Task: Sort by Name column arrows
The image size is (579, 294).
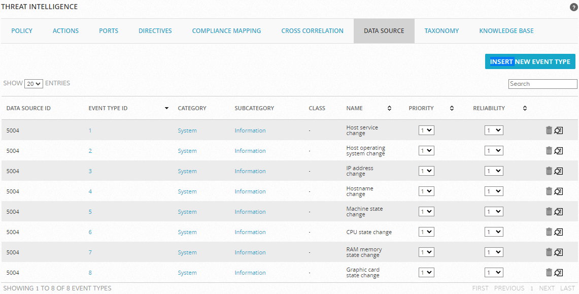Action: 389,108
